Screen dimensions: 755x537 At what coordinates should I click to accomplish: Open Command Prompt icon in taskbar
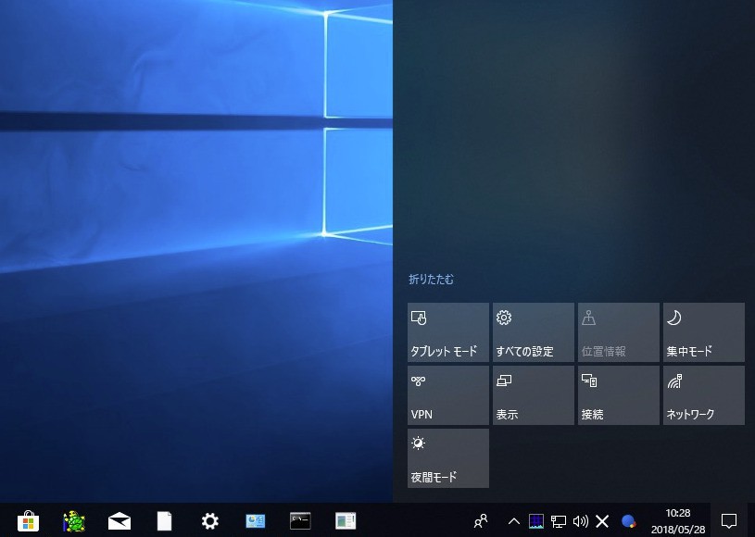(300, 521)
